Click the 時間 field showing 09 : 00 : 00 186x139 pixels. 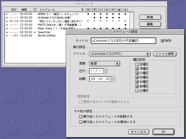click(x=100, y=79)
